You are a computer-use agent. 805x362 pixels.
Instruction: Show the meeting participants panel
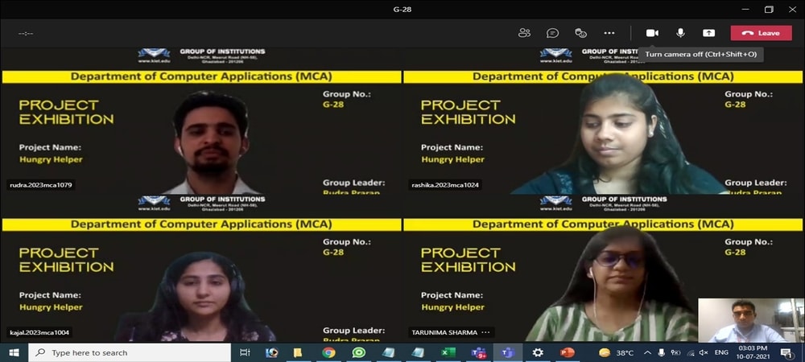tap(525, 33)
